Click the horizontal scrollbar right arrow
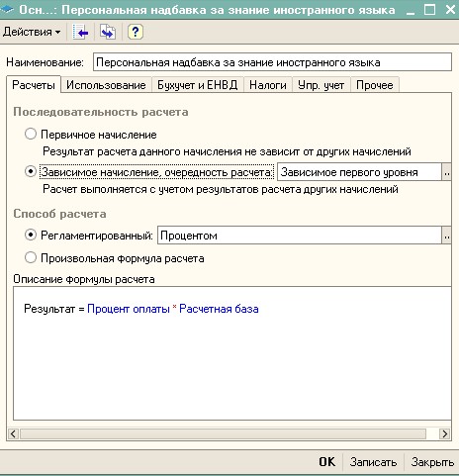Screen dimensions: 459x476 click(445, 433)
